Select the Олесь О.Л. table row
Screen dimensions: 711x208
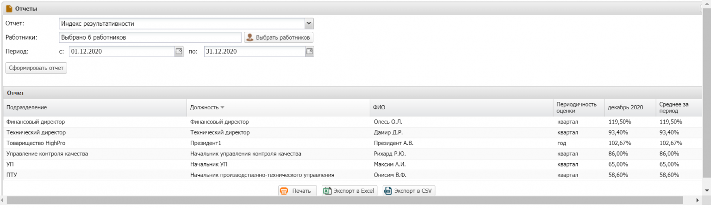[x=352, y=122]
